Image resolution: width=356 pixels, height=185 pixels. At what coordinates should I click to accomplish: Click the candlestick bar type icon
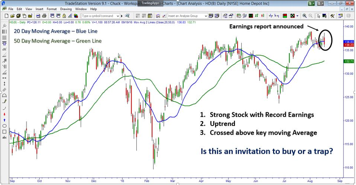pyautogui.click(x=262, y=16)
